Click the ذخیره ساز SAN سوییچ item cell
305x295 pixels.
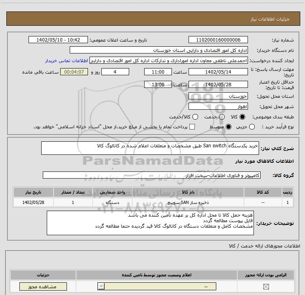[188, 202]
